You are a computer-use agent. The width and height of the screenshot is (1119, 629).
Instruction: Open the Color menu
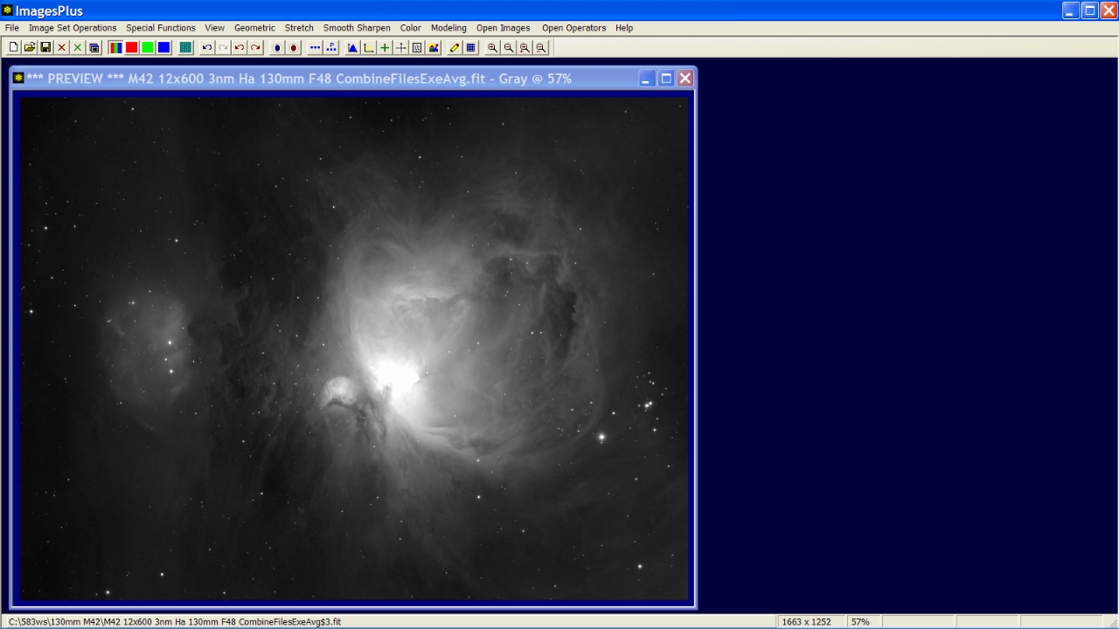coord(411,28)
